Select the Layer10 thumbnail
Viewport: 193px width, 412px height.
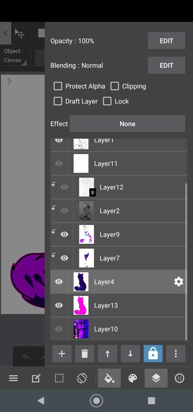[81, 329]
